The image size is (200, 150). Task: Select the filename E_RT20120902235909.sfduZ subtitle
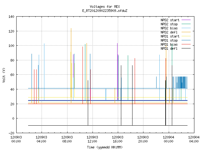click(x=105, y=11)
